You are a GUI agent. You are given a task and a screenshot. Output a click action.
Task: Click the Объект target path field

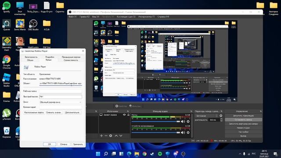(x=61, y=83)
